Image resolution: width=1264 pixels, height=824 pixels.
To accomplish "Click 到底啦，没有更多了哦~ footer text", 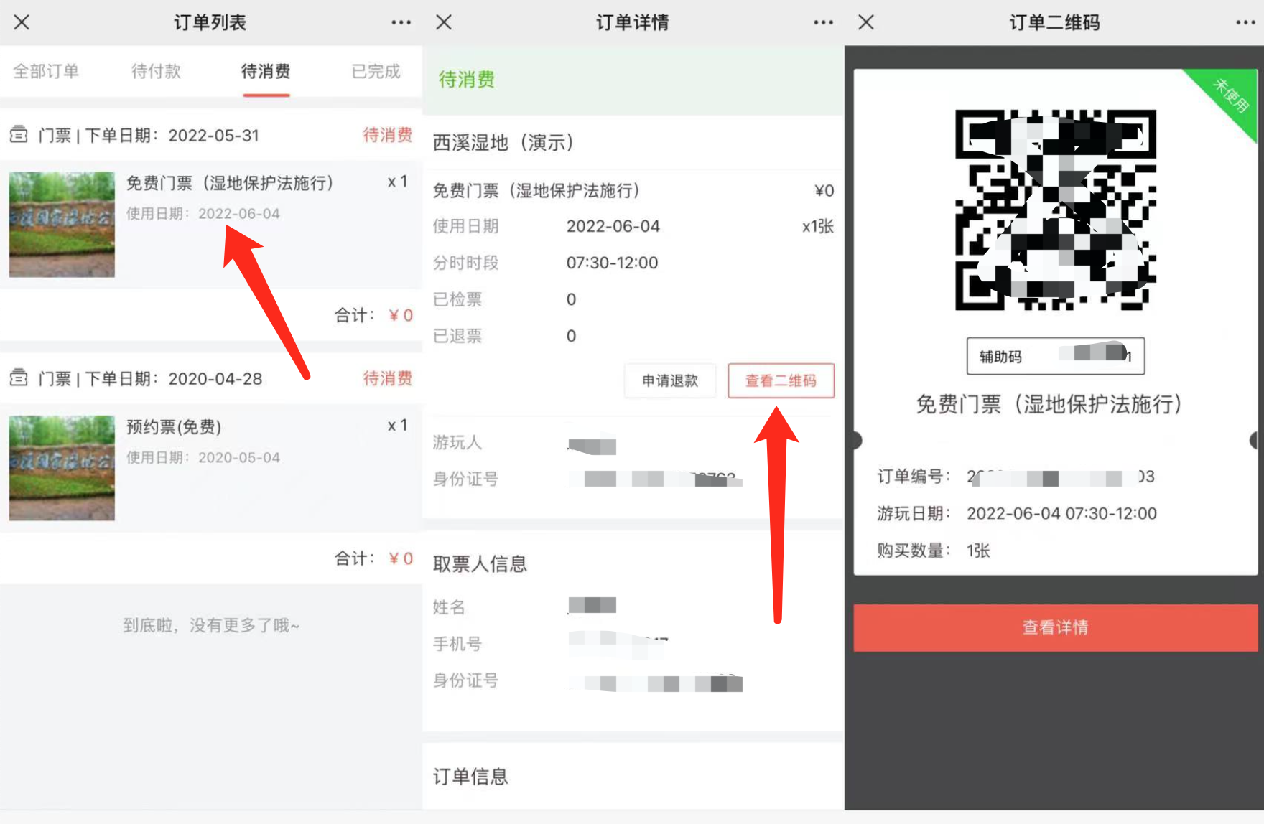I will click(211, 625).
